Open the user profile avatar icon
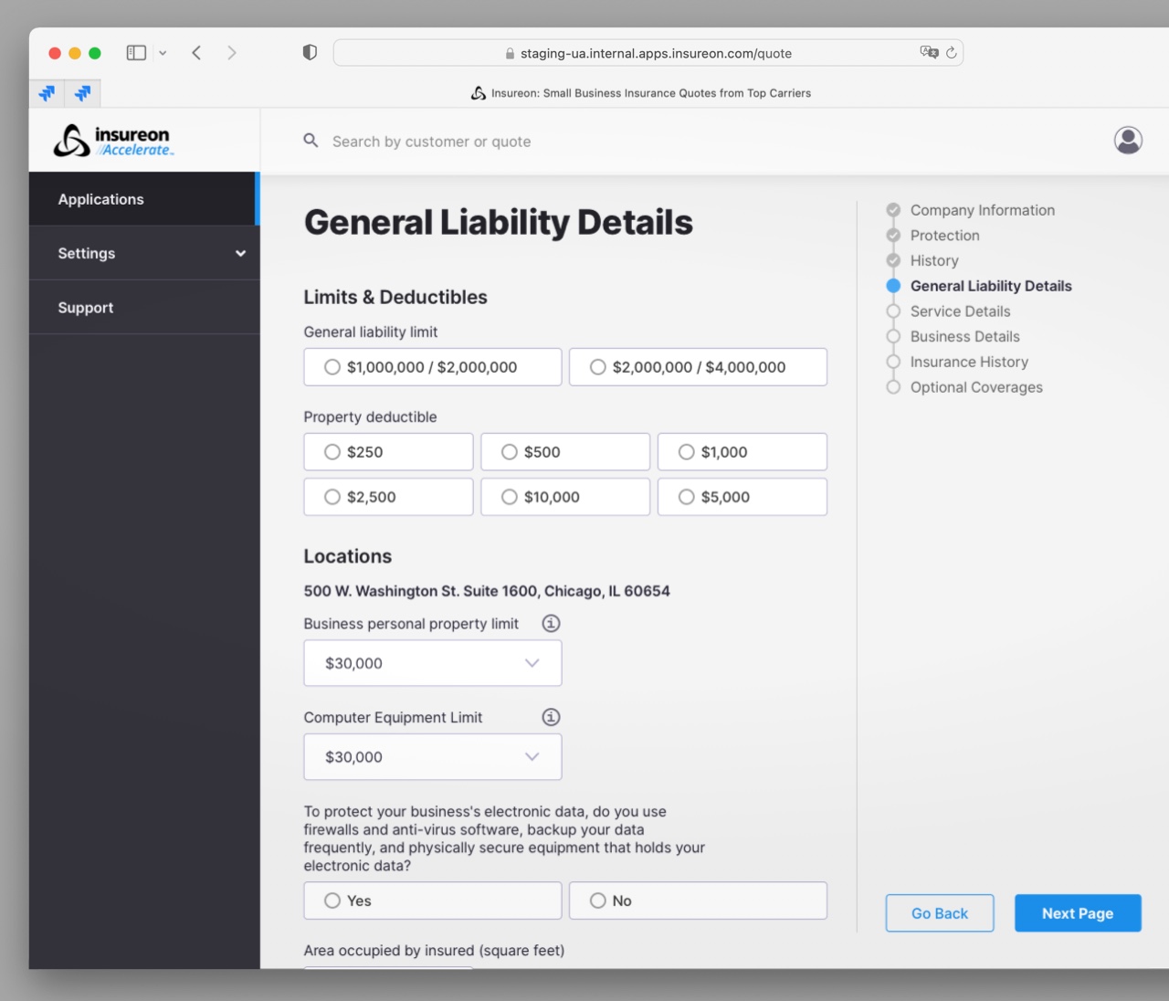Image resolution: width=1169 pixels, height=1001 pixels. click(x=1128, y=140)
